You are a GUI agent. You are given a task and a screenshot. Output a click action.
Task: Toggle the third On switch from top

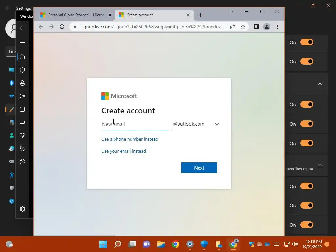tap(307, 105)
